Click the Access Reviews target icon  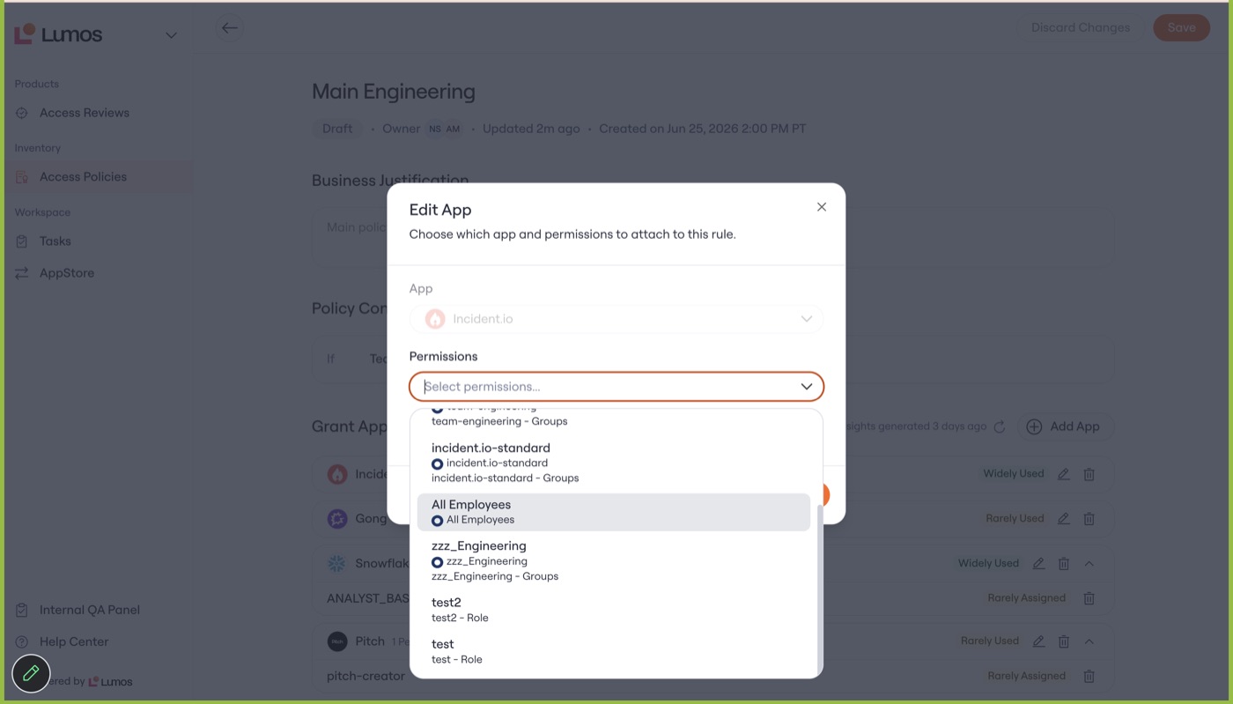[22, 113]
